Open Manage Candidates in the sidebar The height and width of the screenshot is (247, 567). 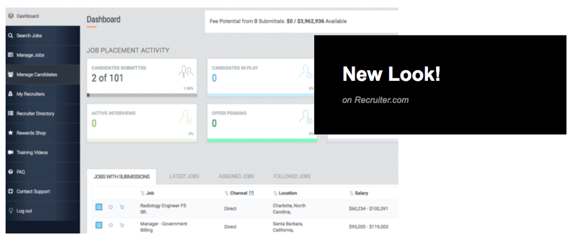point(37,74)
